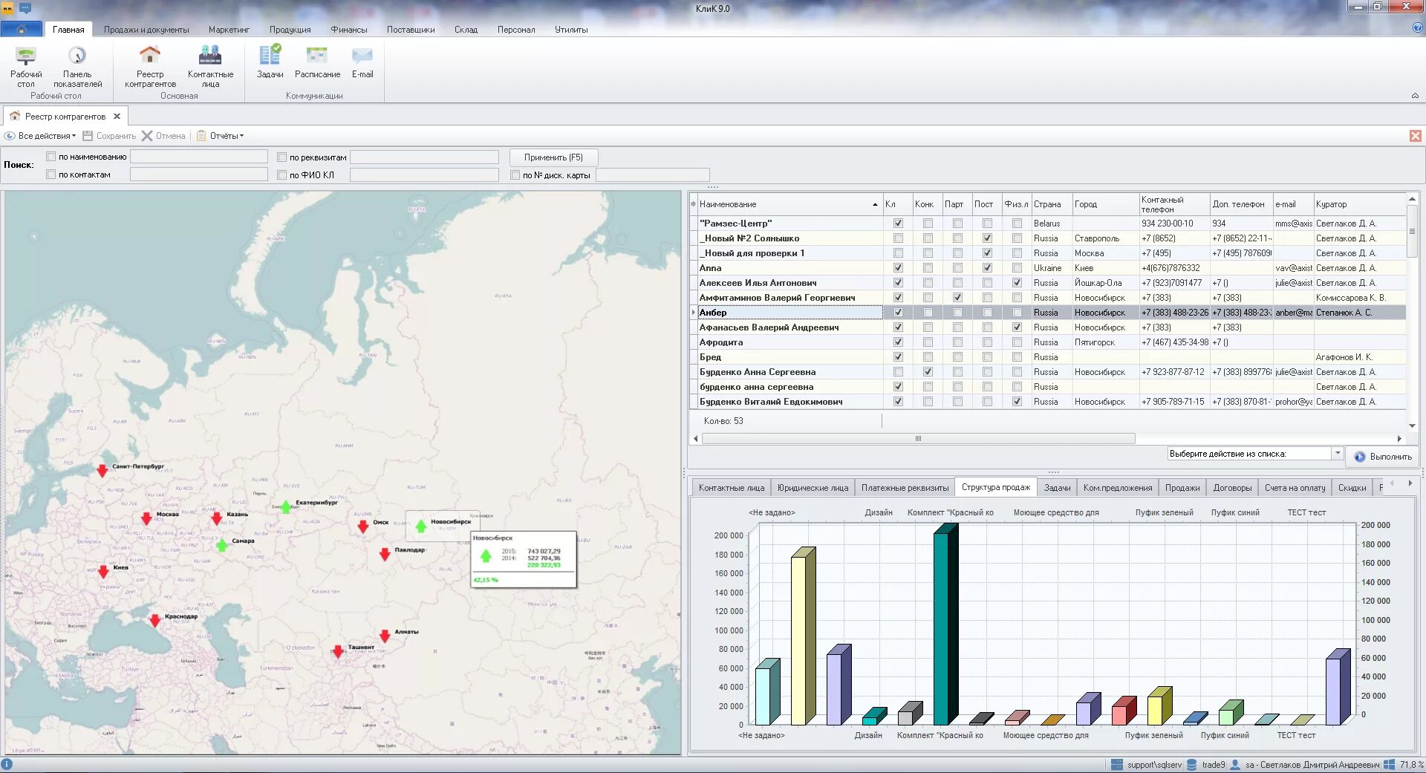Enable search по ФИО КЛ checkbox
This screenshot has height=773, width=1426.
click(282, 175)
